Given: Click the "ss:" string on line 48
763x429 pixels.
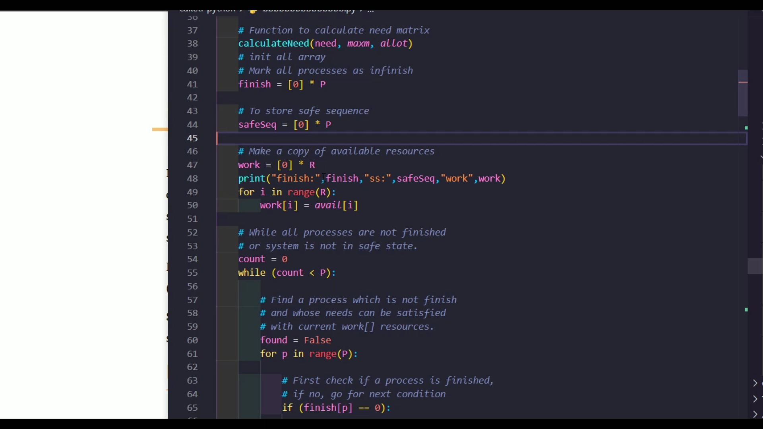Looking at the screenshot, I should [x=378, y=179].
